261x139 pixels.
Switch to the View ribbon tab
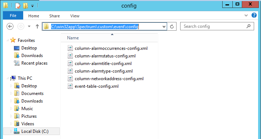(x=75, y=16)
